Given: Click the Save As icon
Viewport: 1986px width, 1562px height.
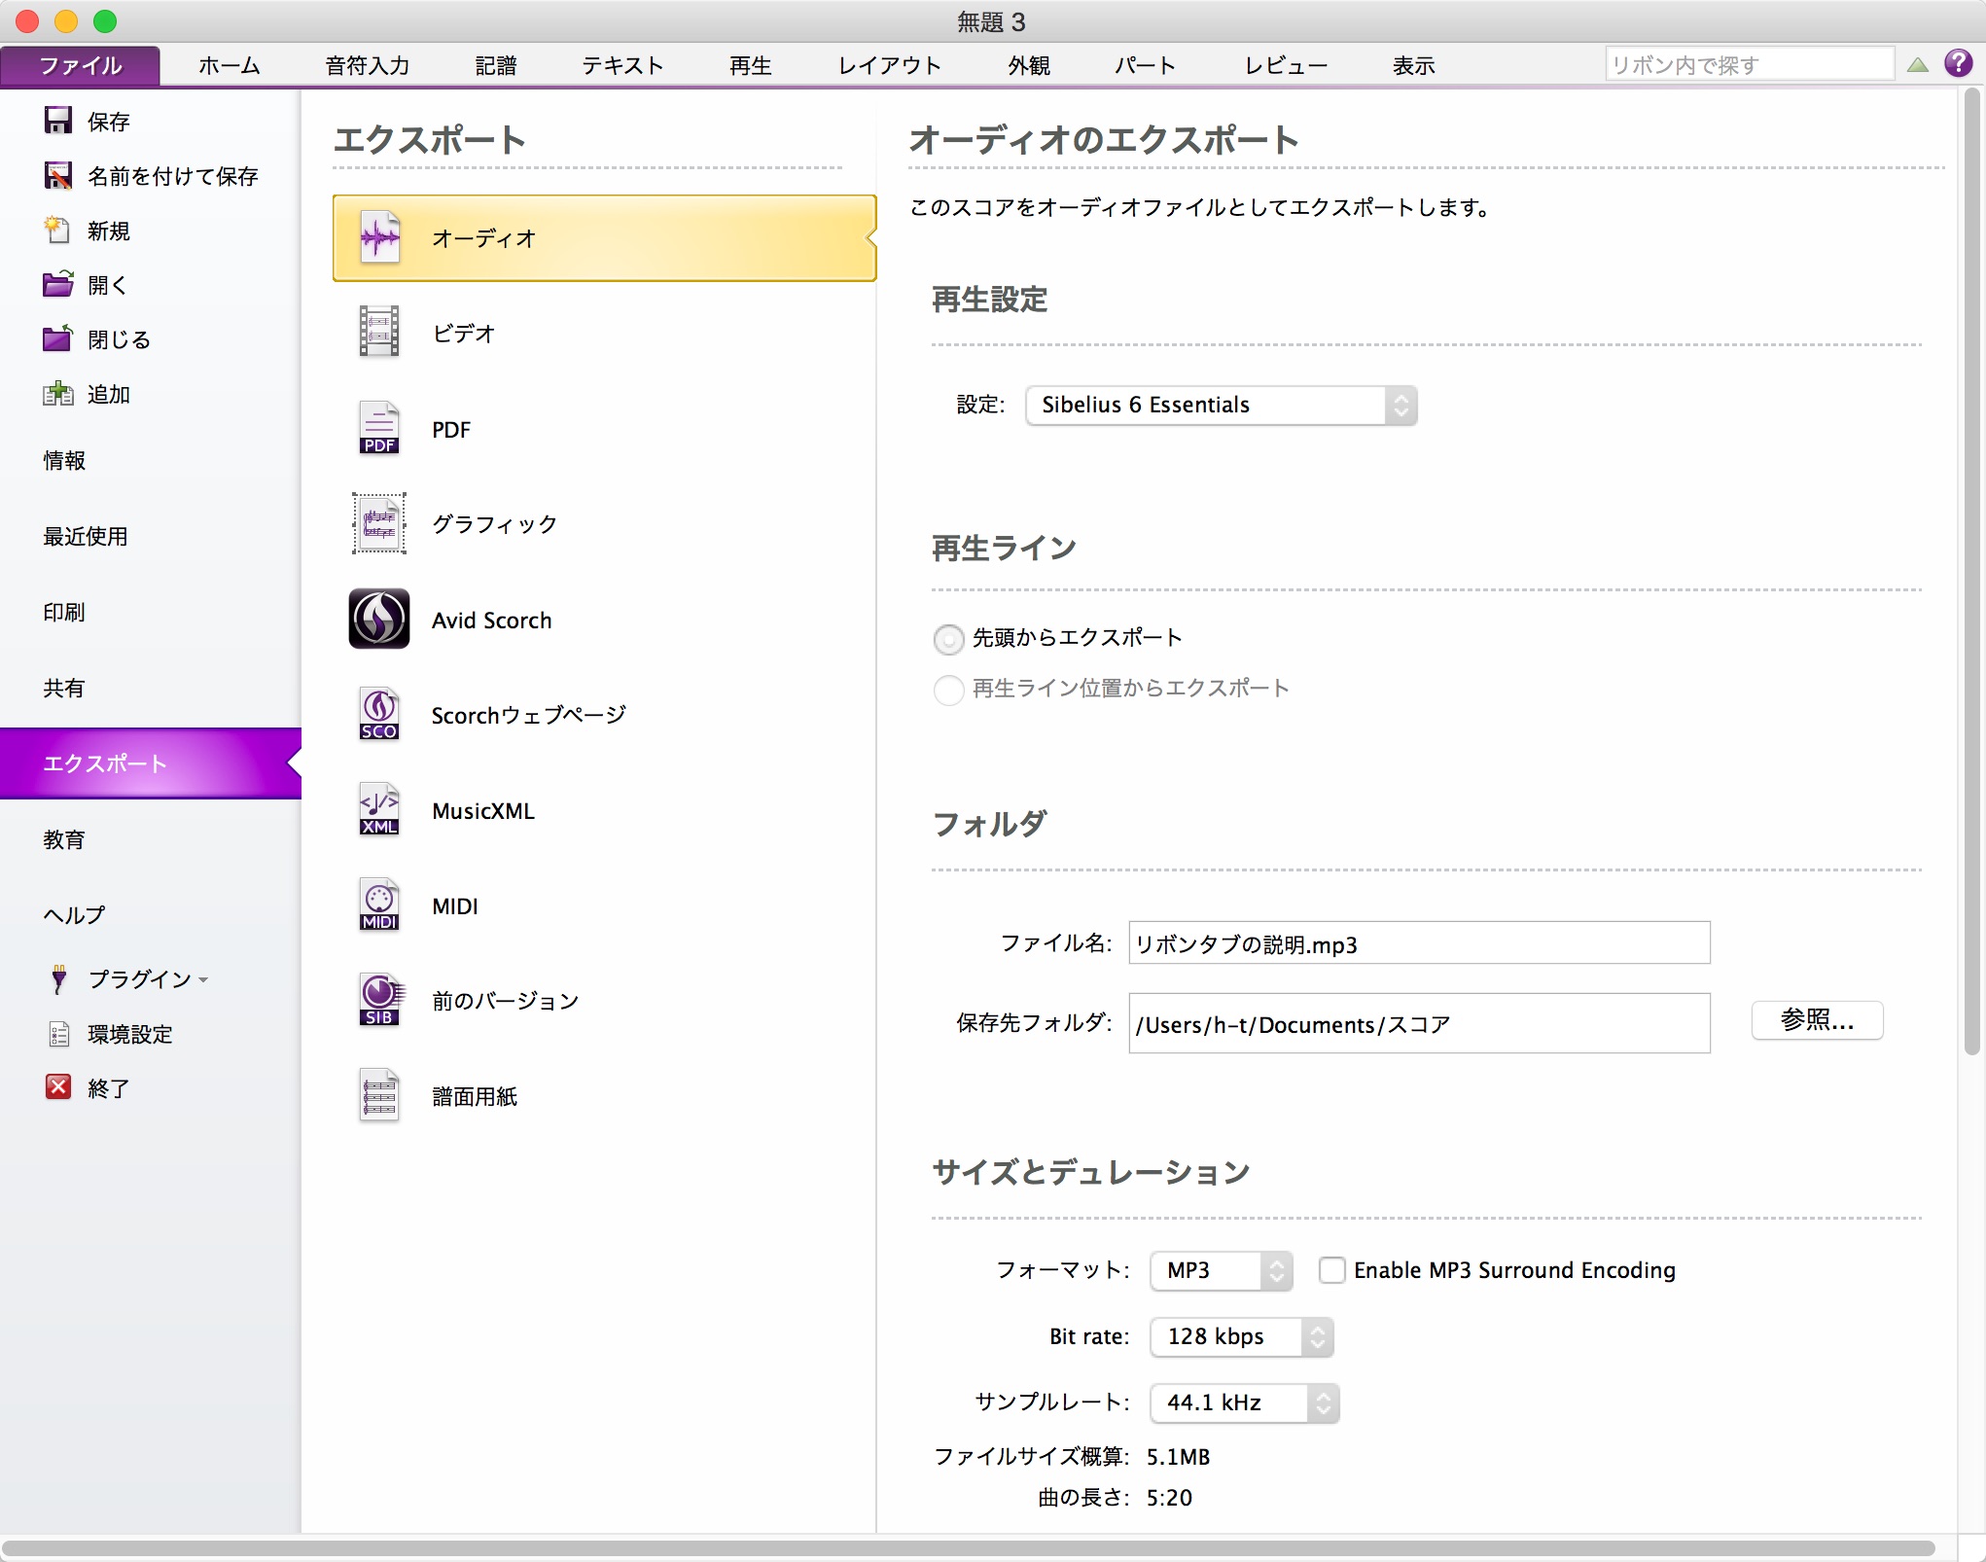Looking at the screenshot, I should tap(58, 175).
